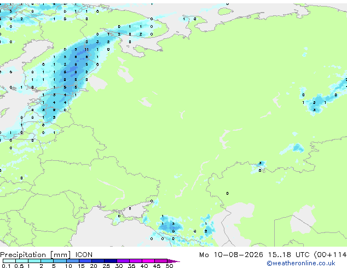Screen dimensions: 347x268
Task: Click the legend label '25'
Action: [x=106, y=266]
